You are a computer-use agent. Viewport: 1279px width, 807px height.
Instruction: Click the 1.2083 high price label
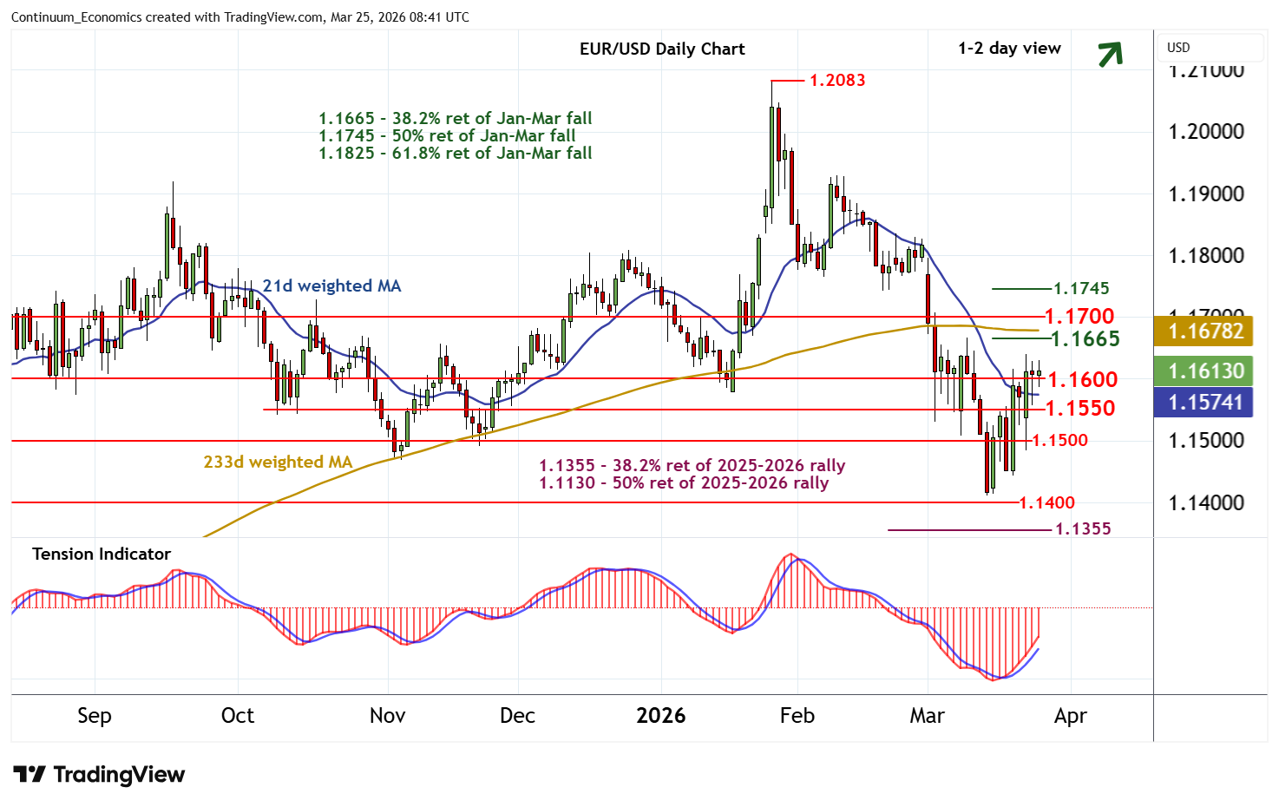click(x=836, y=81)
